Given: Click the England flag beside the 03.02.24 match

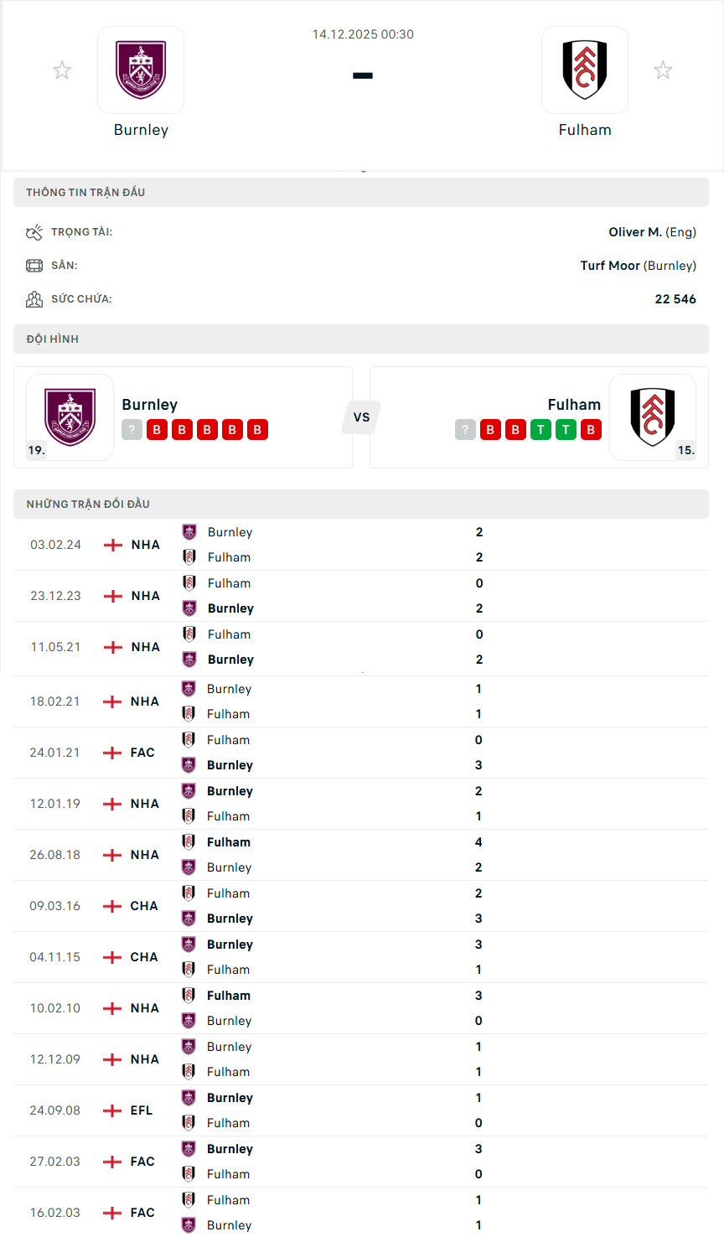Looking at the screenshot, I should click(x=111, y=544).
